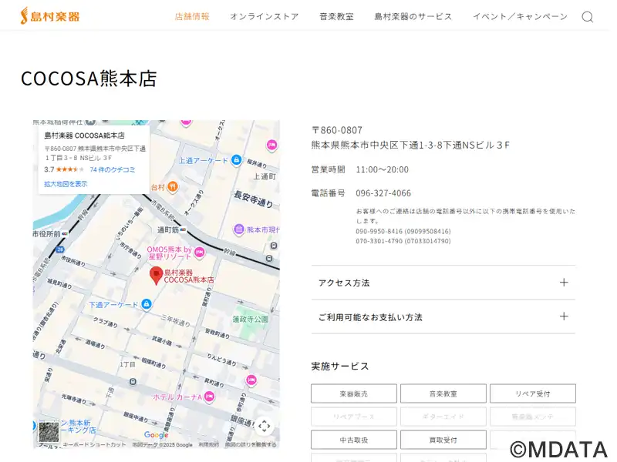The image size is (617, 462).
Task: Click the 熊本市現代 museum marker
Action: pyautogui.click(x=238, y=229)
